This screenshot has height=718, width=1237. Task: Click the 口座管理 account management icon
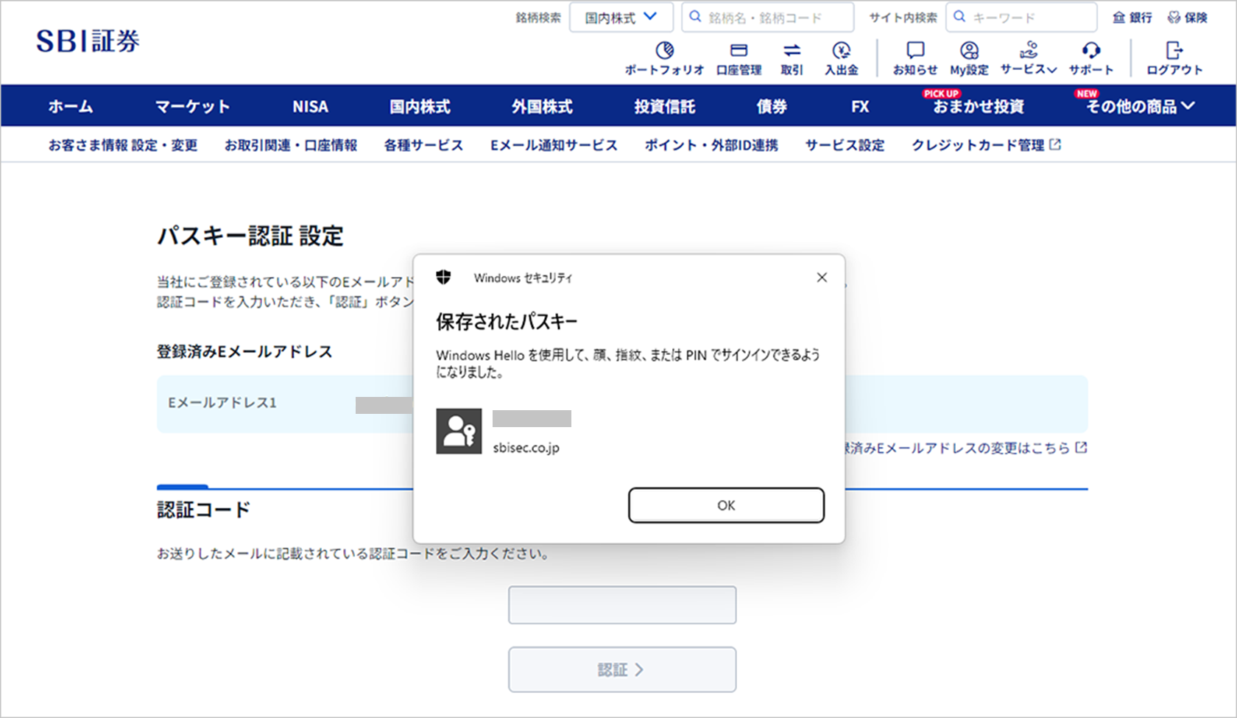pyautogui.click(x=739, y=58)
